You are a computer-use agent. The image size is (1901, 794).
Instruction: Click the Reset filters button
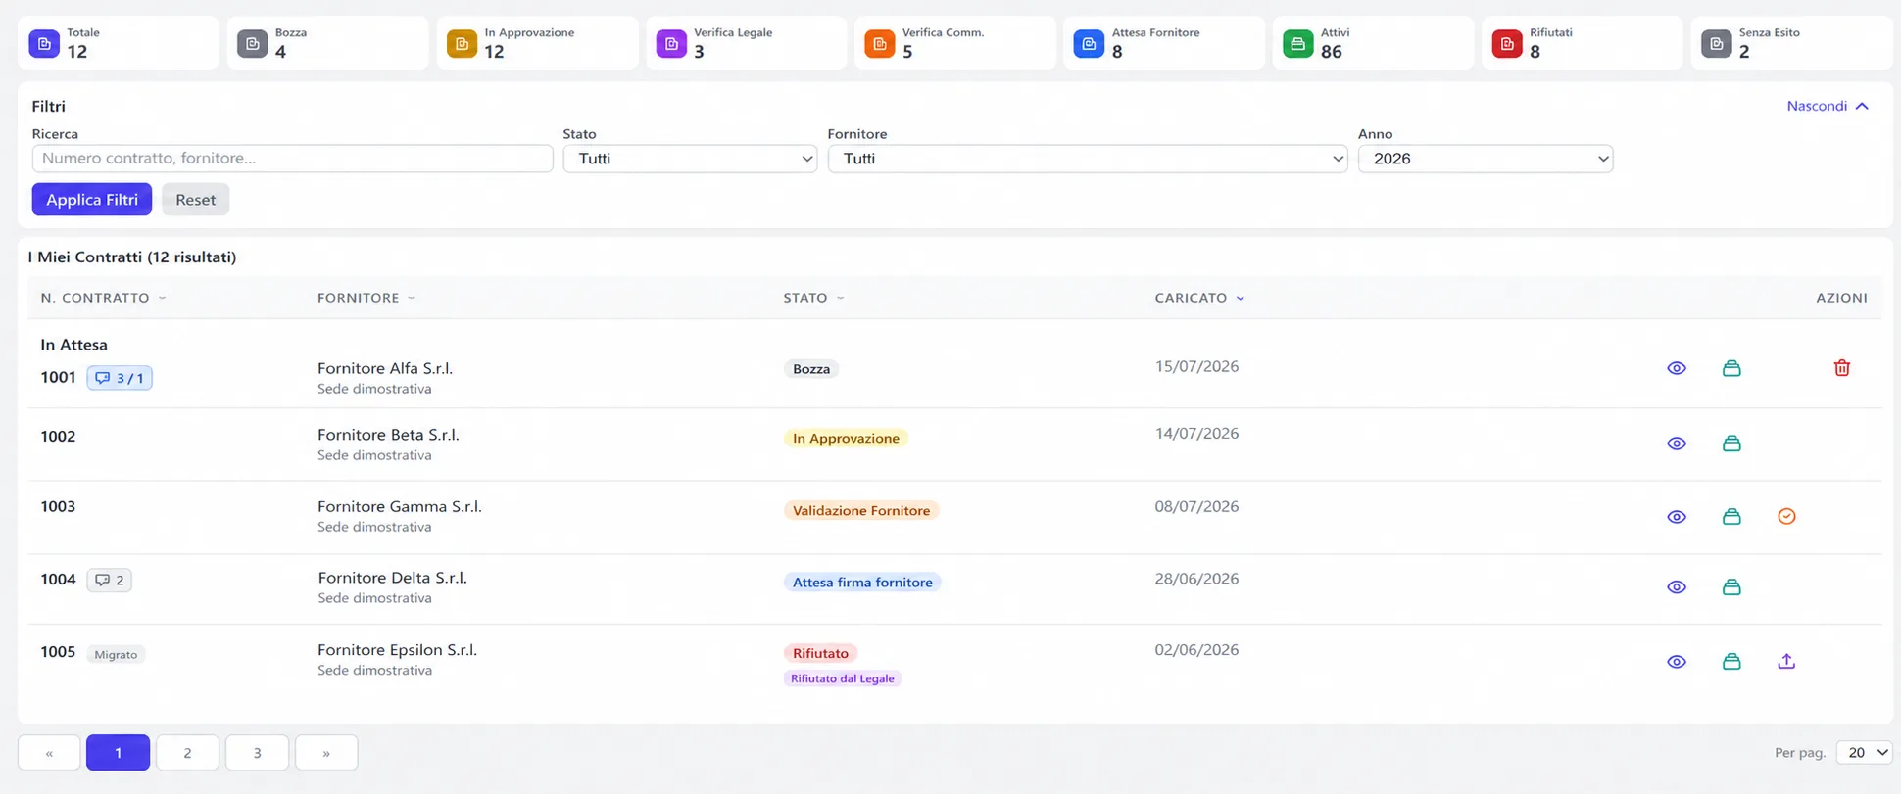pyautogui.click(x=195, y=200)
